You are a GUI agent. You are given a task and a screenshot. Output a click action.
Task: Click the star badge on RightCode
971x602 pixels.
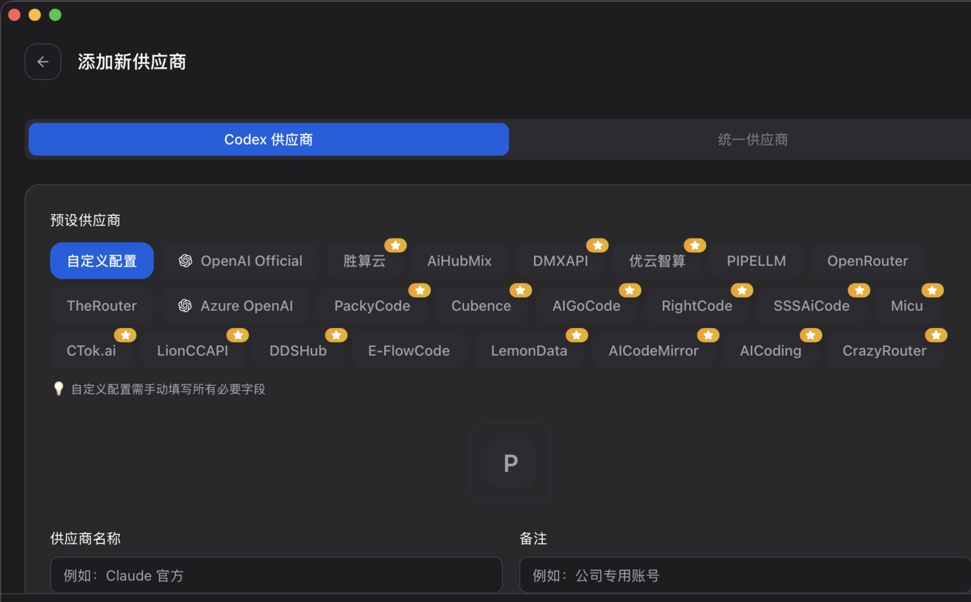[x=742, y=290]
